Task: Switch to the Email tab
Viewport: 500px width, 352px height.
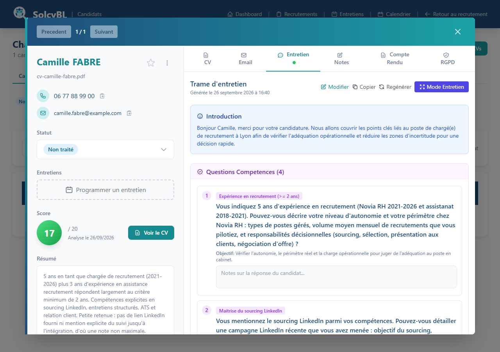Action: tap(245, 59)
